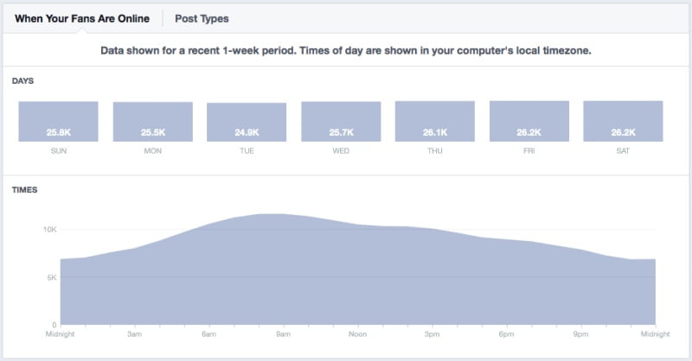Switch to the Post Types tab
Viewport: 692px width, 361px height.
click(202, 18)
